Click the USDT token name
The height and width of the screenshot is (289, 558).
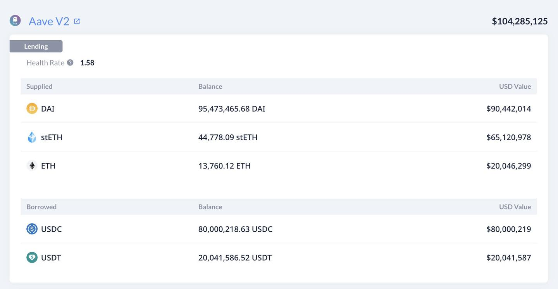tap(51, 258)
